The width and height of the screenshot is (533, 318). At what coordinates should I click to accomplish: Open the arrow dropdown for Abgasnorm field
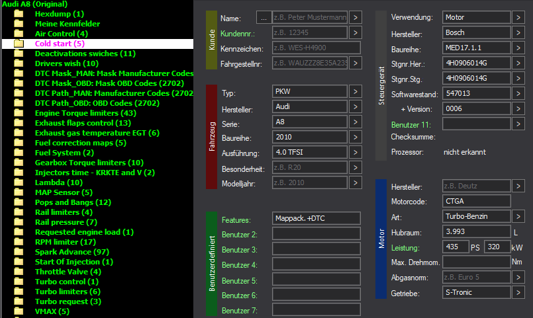point(518,277)
